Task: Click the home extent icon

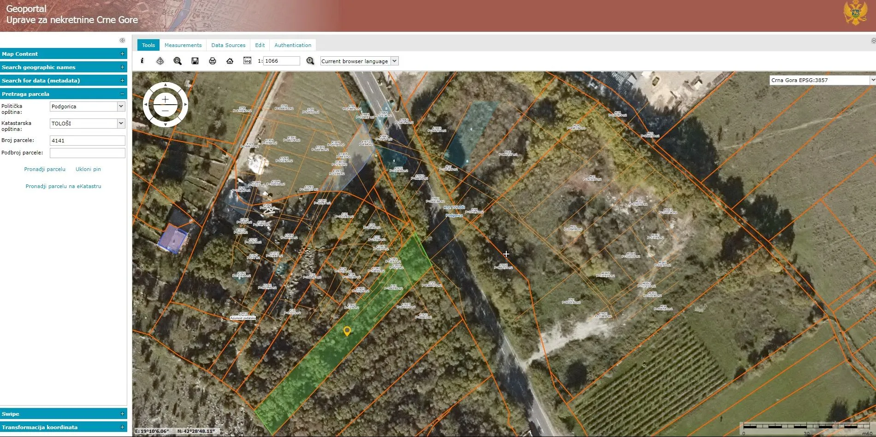Action: 230,61
